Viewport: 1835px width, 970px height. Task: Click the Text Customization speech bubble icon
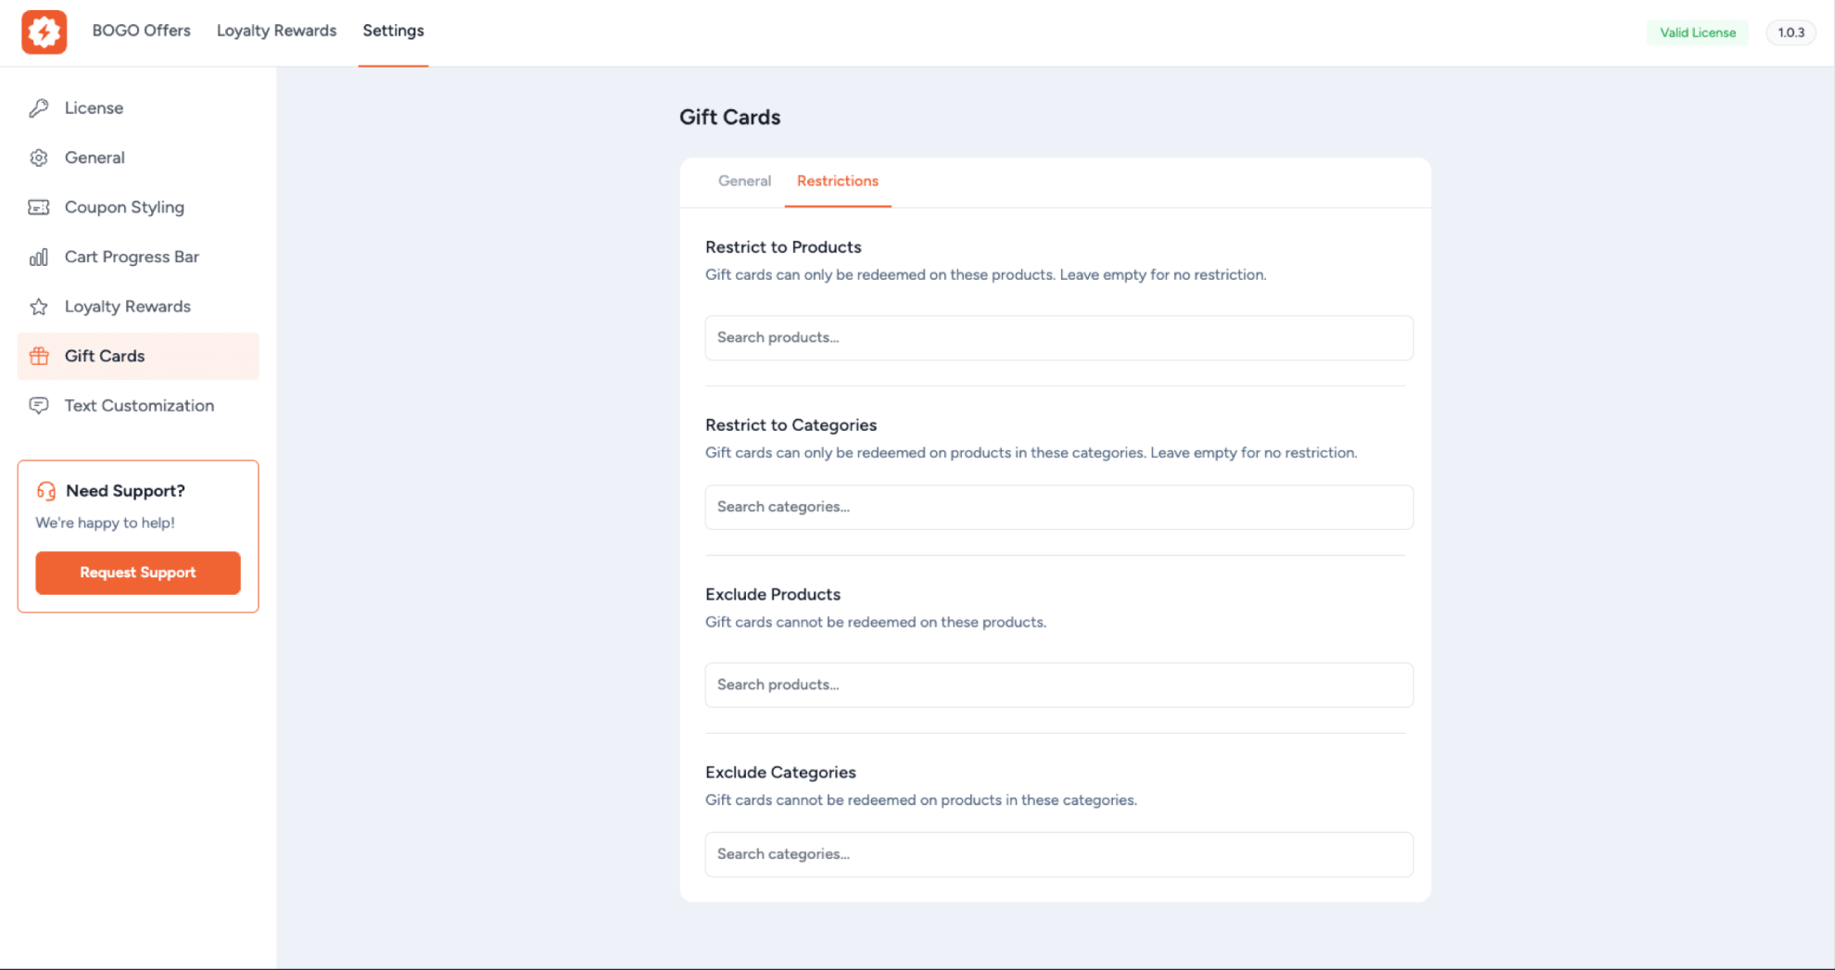[x=38, y=406]
